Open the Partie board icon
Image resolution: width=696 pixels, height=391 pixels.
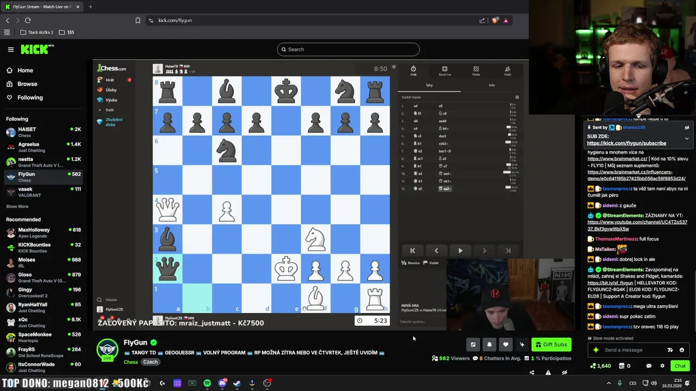coord(476,69)
